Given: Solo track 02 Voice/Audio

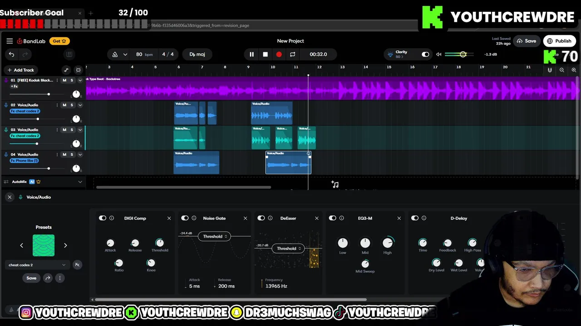Looking at the screenshot, I should pyautogui.click(x=71, y=105).
